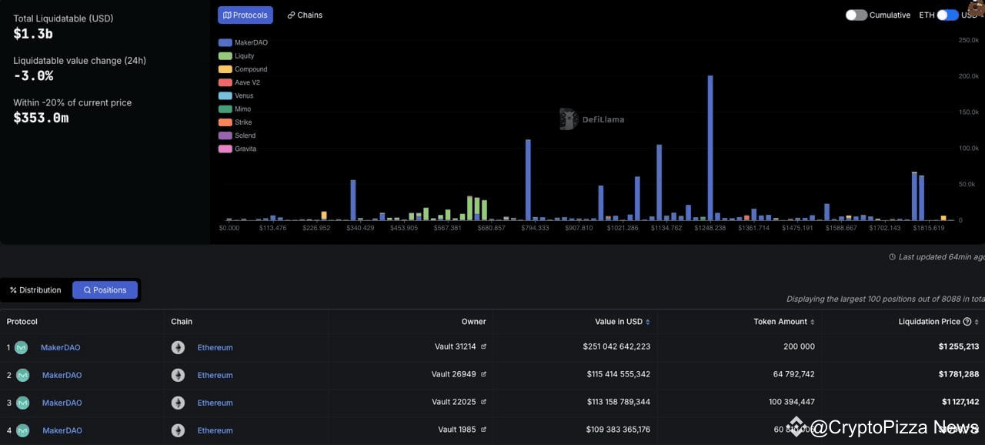This screenshot has width=985, height=445.
Task: Open external link icon for Vault 26949
Action: [483, 375]
